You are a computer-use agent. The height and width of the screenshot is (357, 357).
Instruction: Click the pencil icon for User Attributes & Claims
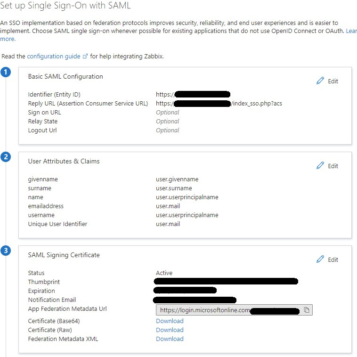(x=320, y=166)
